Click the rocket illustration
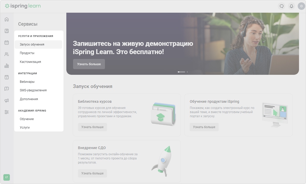This screenshot has width=306, height=184. click(x=162, y=161)
